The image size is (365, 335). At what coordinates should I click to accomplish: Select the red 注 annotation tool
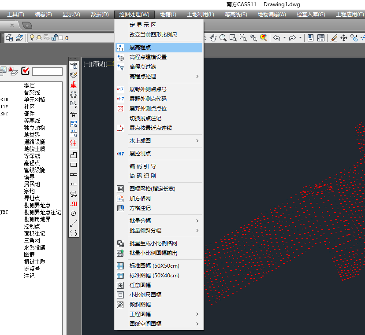tap(74, 143)
